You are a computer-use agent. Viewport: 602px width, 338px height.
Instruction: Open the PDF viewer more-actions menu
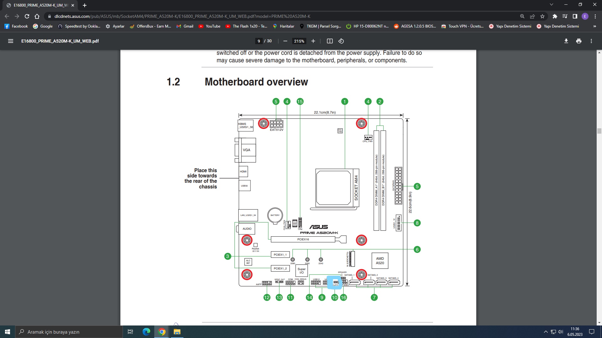click(x=591, y=41)
